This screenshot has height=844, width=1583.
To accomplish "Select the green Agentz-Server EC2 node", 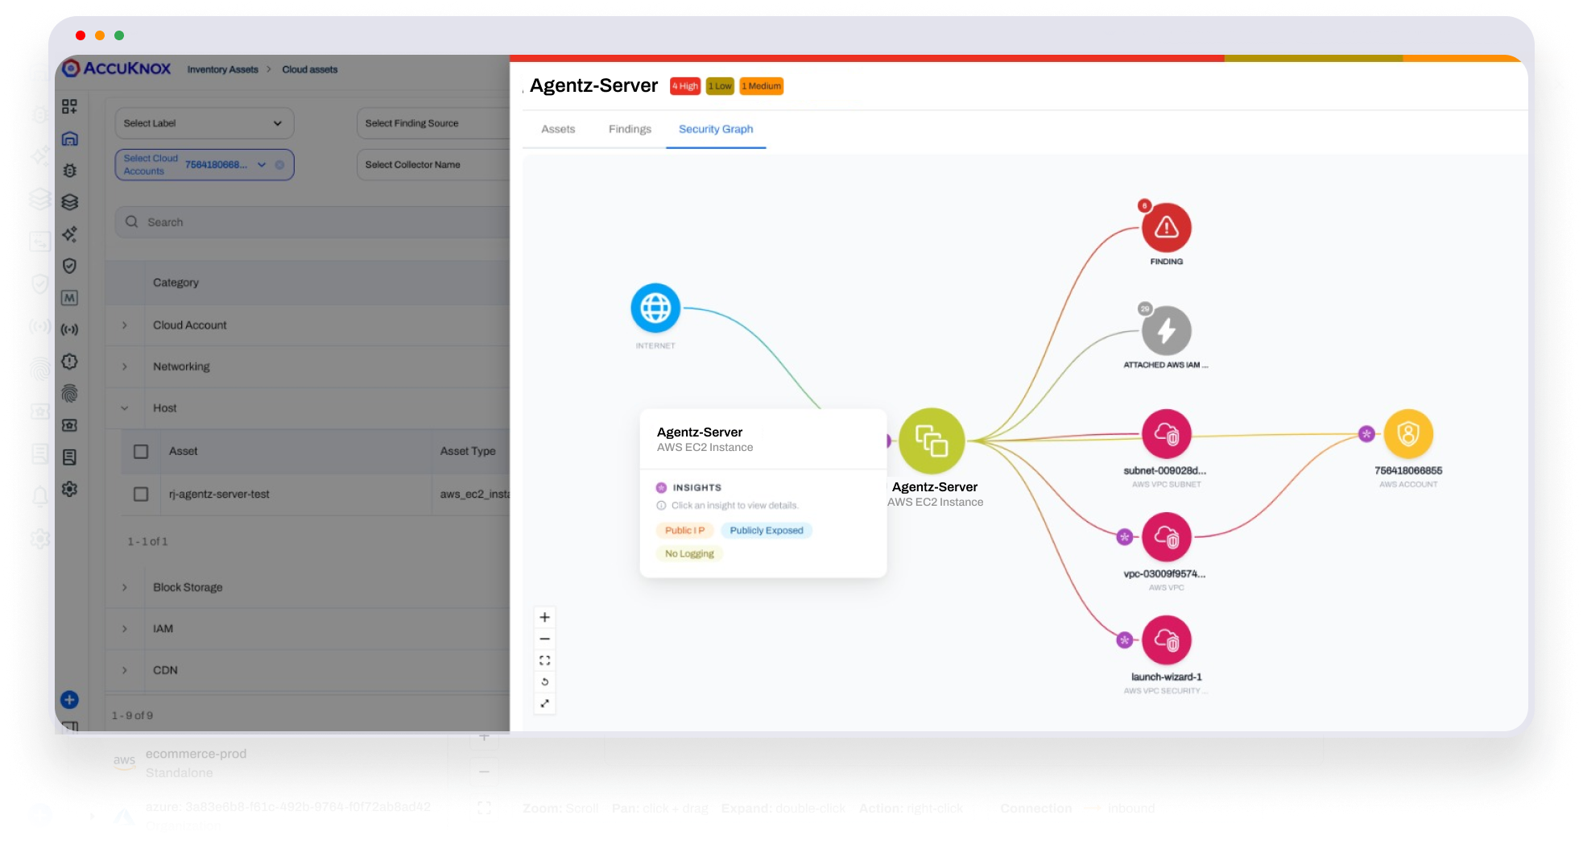I will 932,441.
